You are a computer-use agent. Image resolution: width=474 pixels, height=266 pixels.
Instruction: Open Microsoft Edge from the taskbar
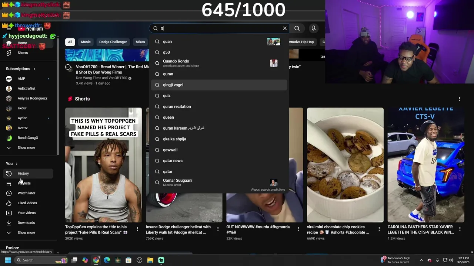click(x=107, y=260)
